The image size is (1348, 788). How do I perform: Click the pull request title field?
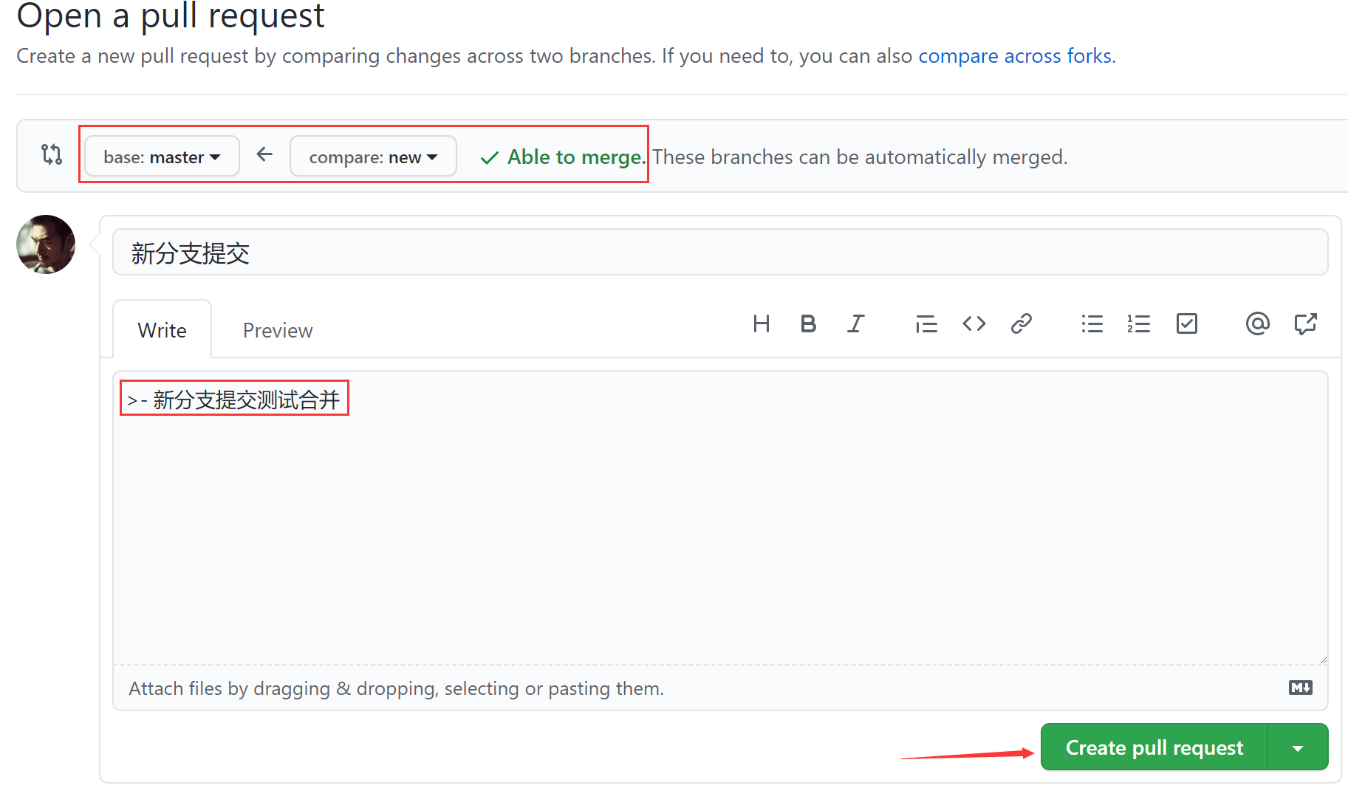tap(719, 253)
